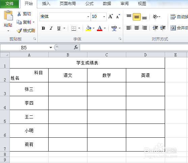The width and height of the screenshot is (188, 163).
Task: Decrease font size with small A icon
Action: (x=118, y=17)
